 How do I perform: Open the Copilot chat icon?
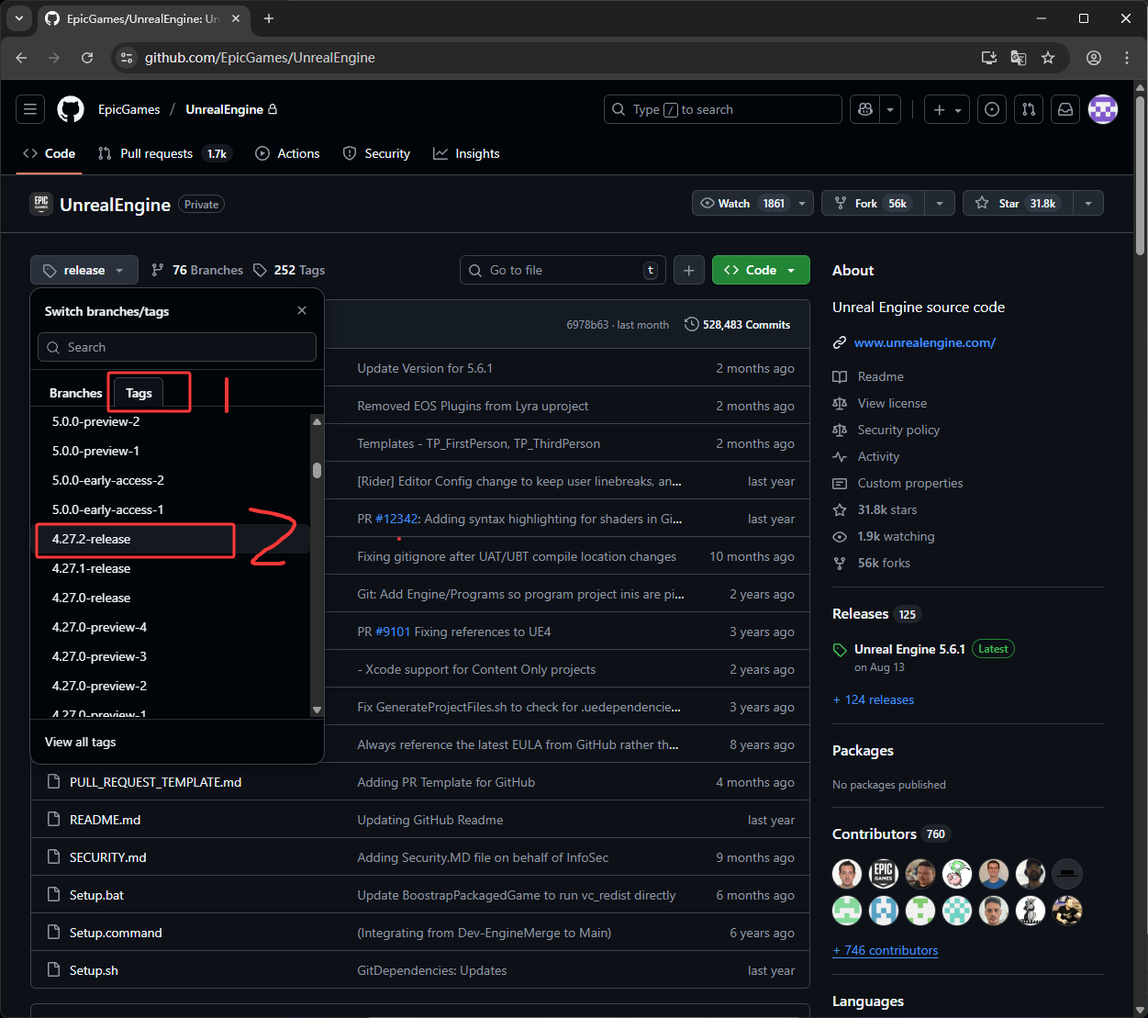click(864, 109)
